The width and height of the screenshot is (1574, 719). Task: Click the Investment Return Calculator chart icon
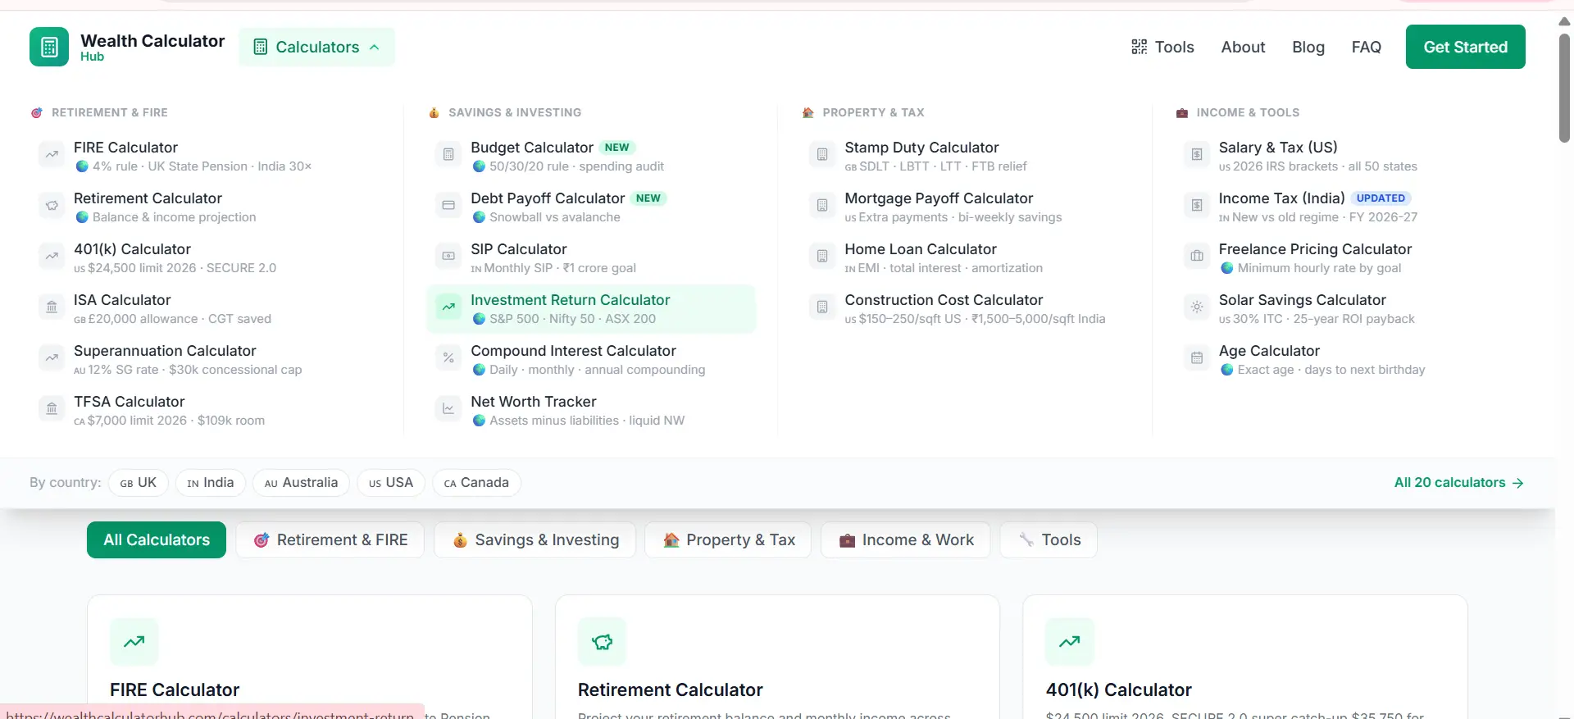click(x=448, y=307)
